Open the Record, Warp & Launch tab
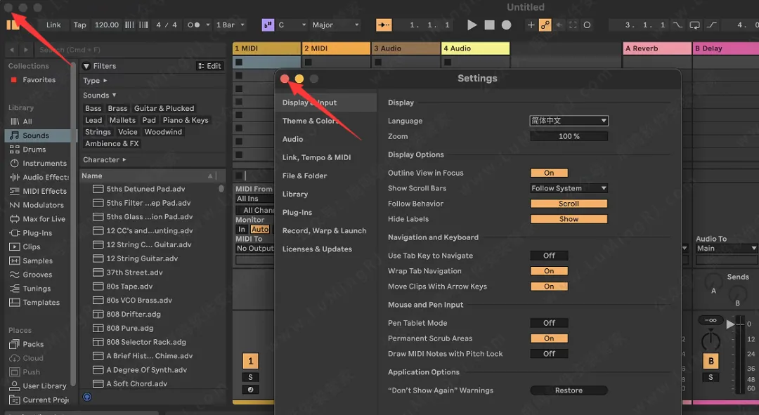Viewport: 759px width, 415px height. (324, 230)
